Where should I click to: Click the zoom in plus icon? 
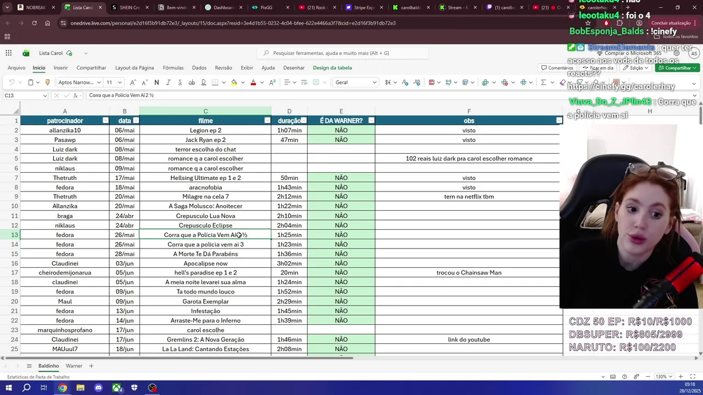coord(680,377)
